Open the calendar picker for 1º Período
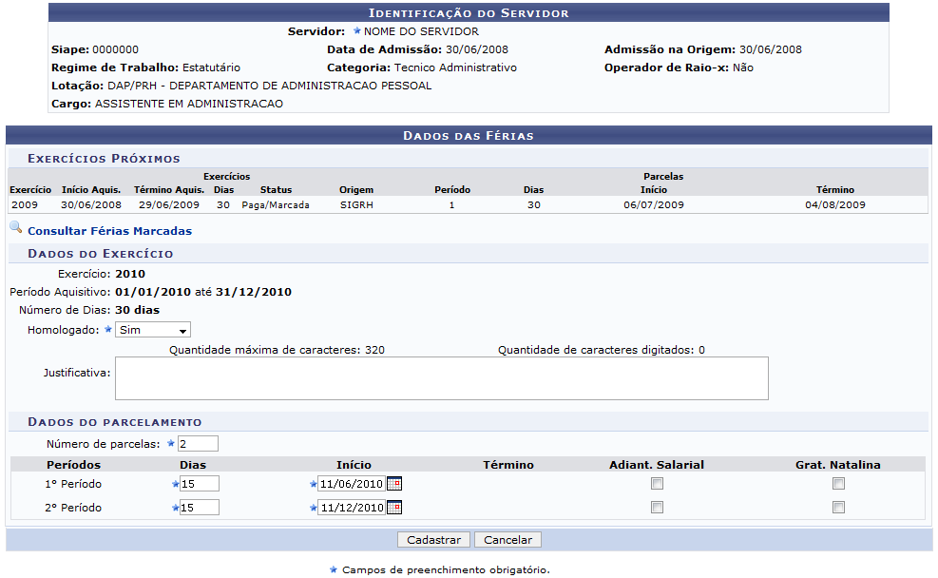938x578 pixels. tap(394, 484)
